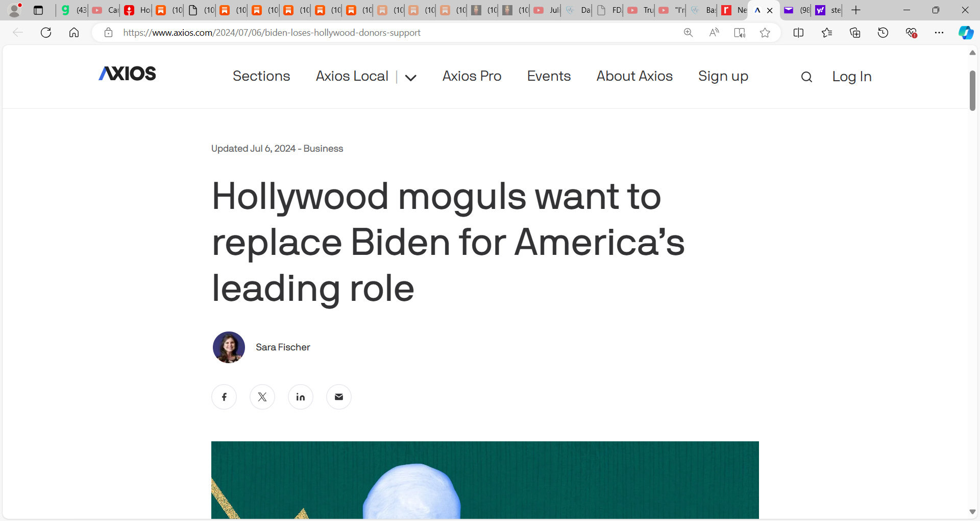Open Browser essentials
Image resolution: width=980 pixels, height=521 pixels.
coord(911,33)
